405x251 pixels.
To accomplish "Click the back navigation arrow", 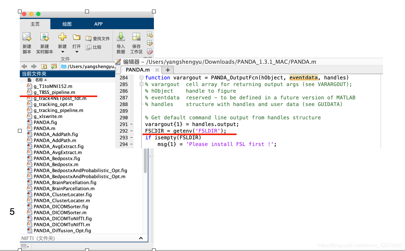I will point(24,66).
